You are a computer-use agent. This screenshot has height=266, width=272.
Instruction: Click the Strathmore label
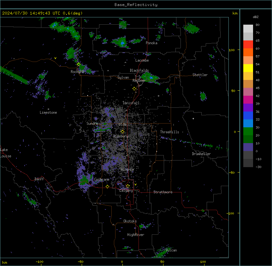point(163,192)
